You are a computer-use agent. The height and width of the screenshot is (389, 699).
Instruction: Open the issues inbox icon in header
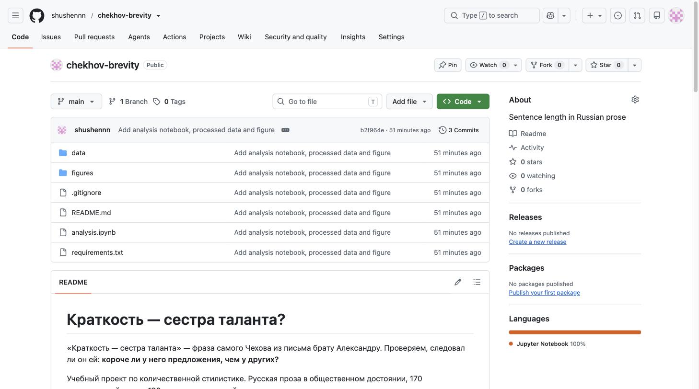[618, 15]
